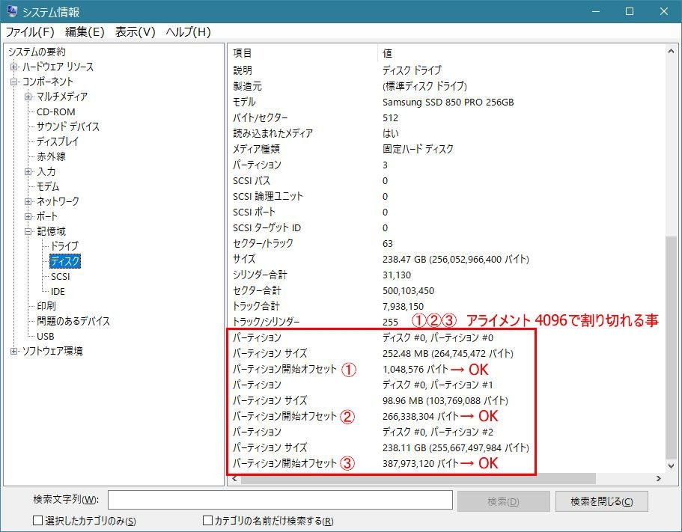Click the horizontal scrollbar right arrow
682x532 pixels.
tap(659, 479)
